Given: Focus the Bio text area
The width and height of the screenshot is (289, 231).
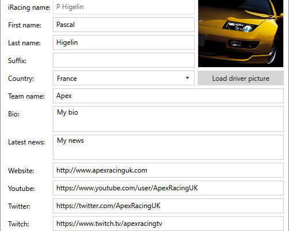Looking at the screenshot, I should [x=168, y=119].
